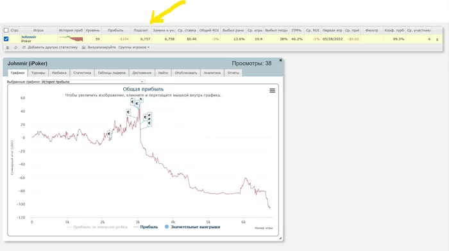Switch to the 'Отчёты' tab
The image size is (449, 251).
[233, 73]
